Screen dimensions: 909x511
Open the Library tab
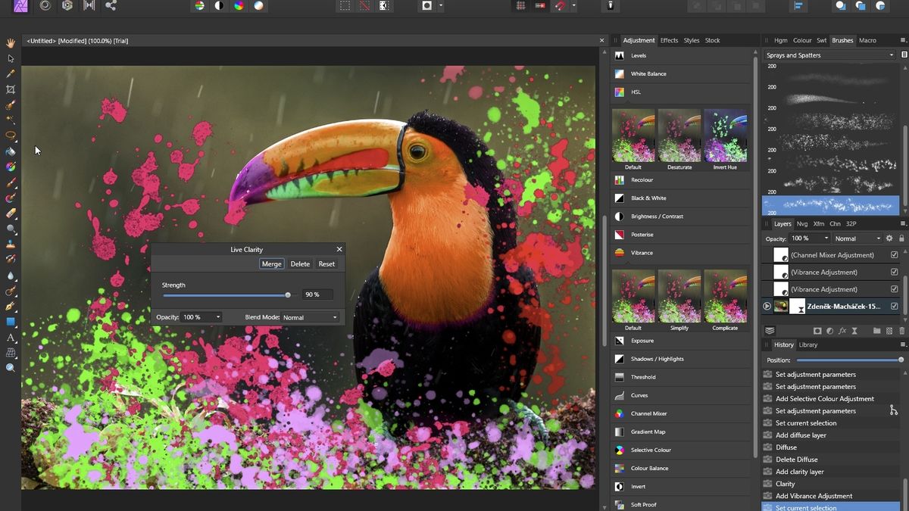pos(808,344)
